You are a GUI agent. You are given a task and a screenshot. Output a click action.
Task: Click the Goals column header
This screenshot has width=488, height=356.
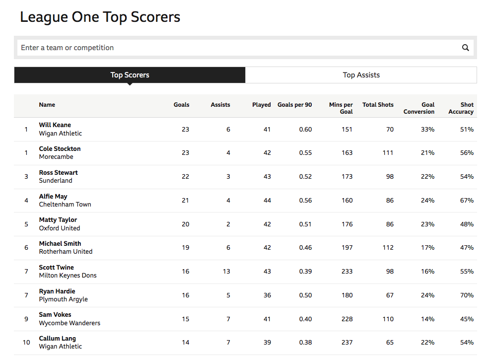click(x=181, y=105)
